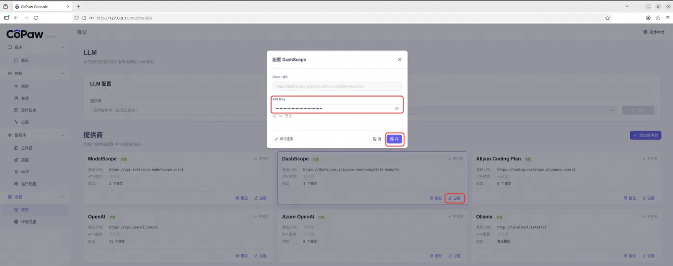Click the CoPaw logo
The height and width of the screenshot is (266, 673).
(x=25, y=34)
